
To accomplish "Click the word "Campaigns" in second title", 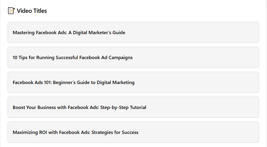I will [x=121, y=58].
